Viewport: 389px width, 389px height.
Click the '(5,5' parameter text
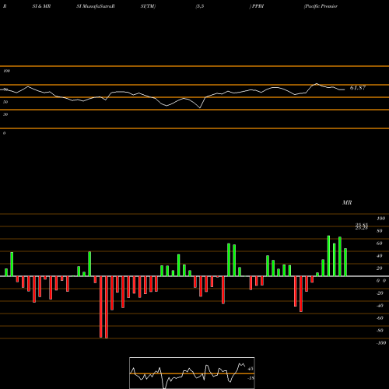click(200, 6)
